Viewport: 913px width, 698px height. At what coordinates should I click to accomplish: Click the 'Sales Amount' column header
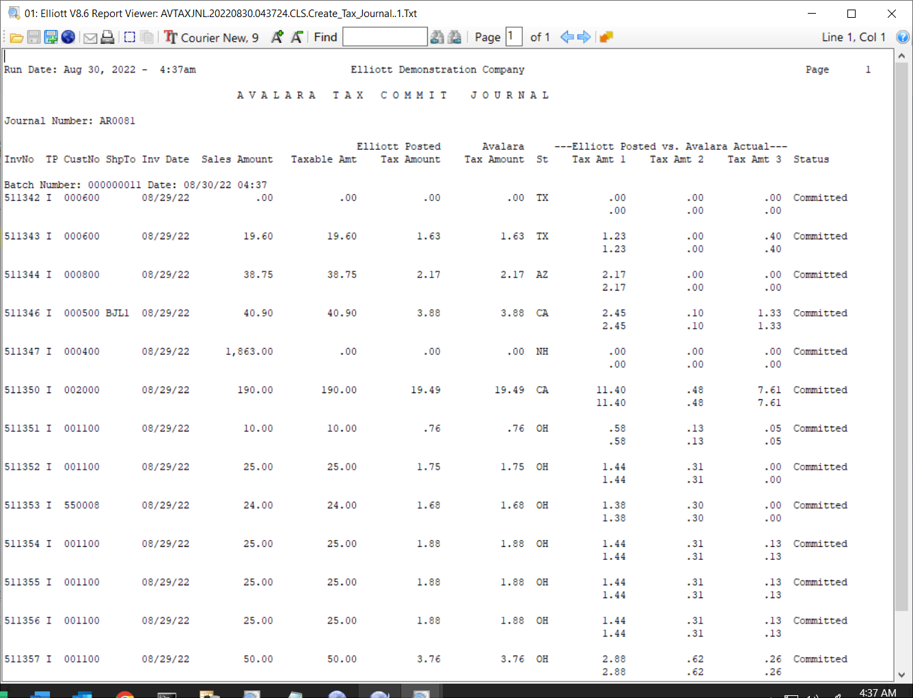pos(237,159)
